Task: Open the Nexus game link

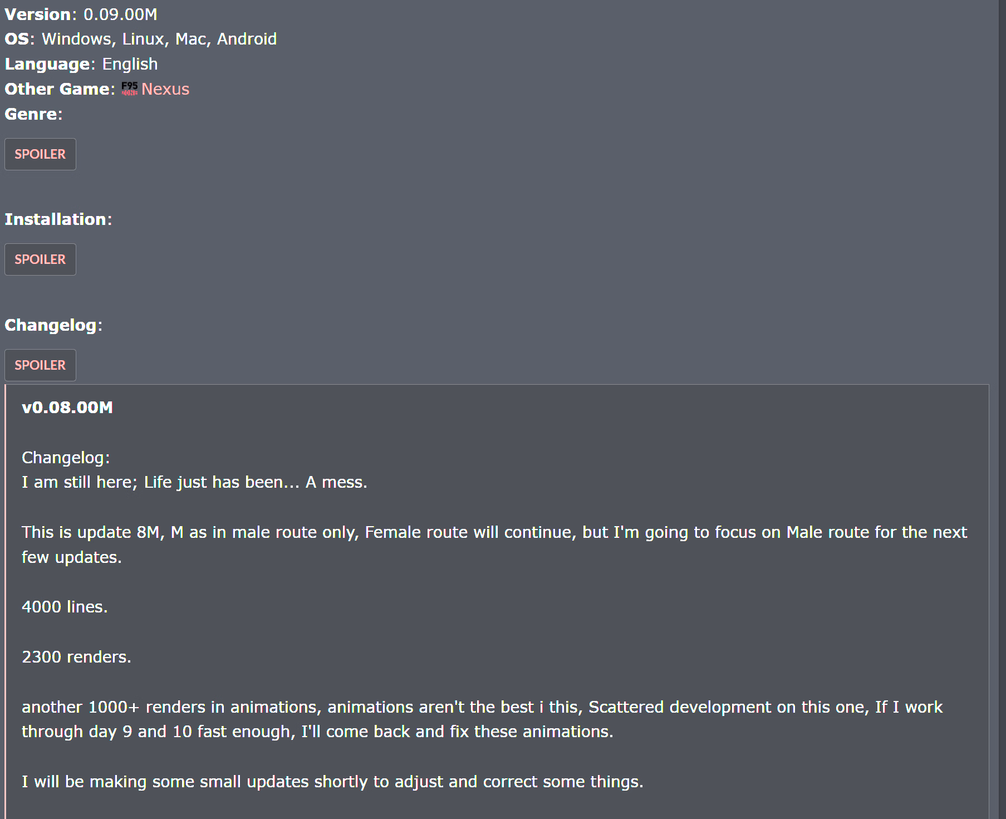Action: [165, 89]
